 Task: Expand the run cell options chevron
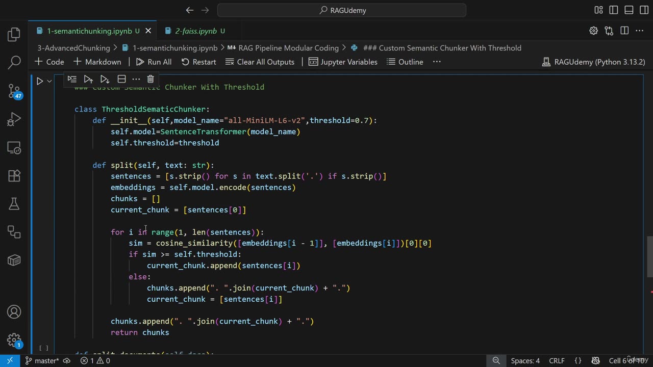click(x=49, y=81)
